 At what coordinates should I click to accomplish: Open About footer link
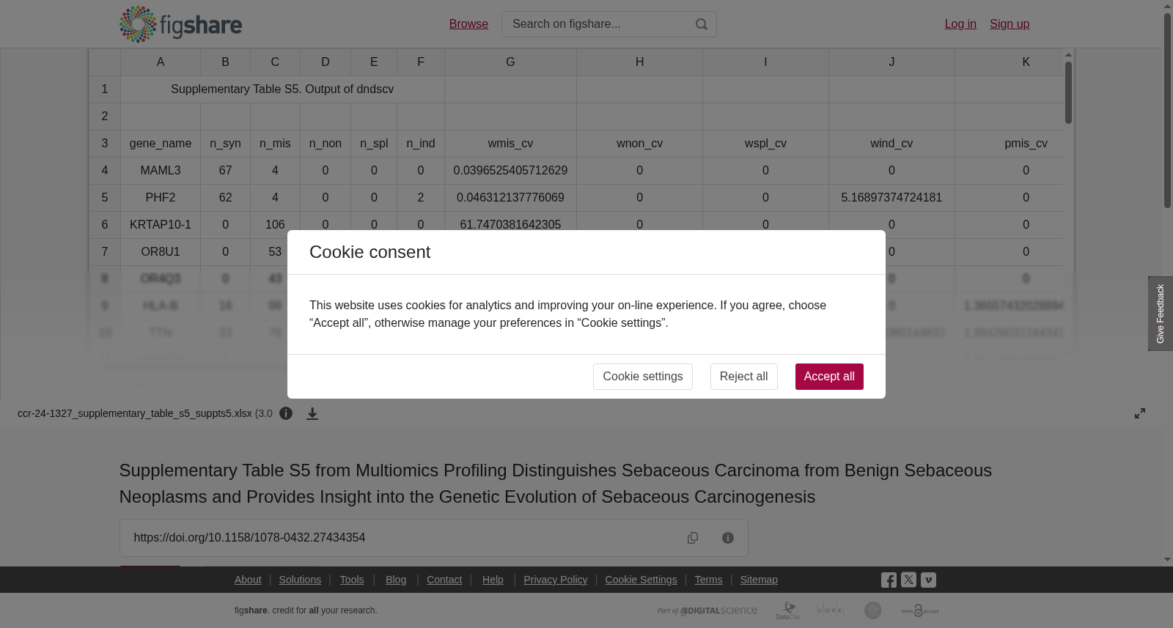[x=248, y=580]
